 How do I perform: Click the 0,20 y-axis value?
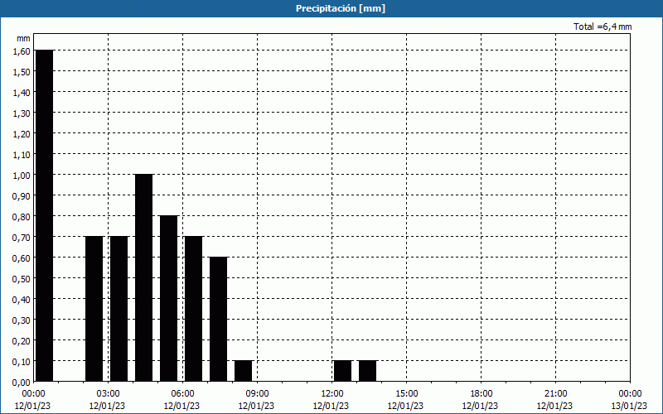point(22,340)
